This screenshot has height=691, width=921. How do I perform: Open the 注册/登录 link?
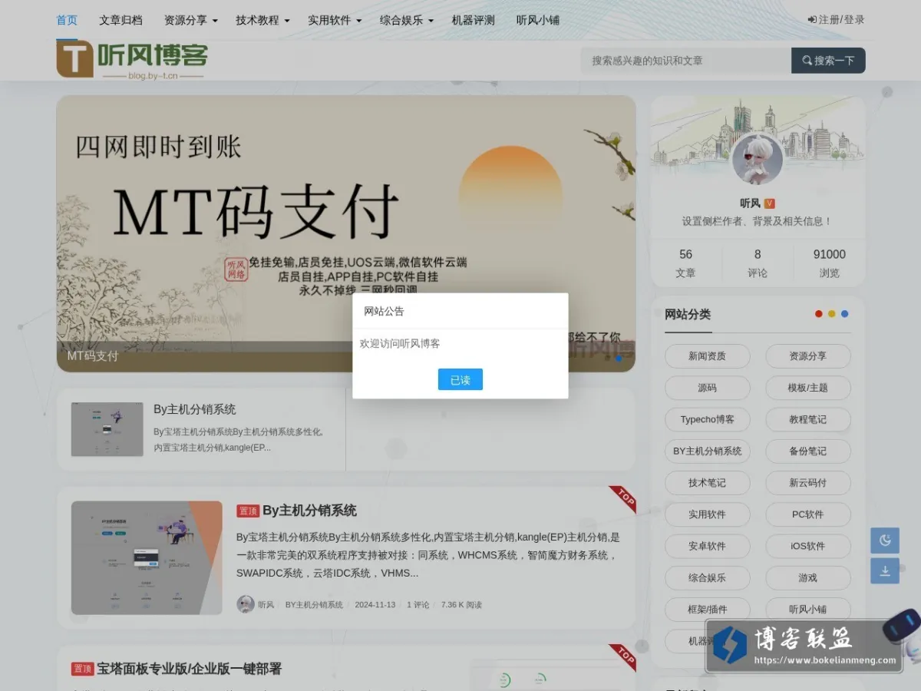point(837,20)
